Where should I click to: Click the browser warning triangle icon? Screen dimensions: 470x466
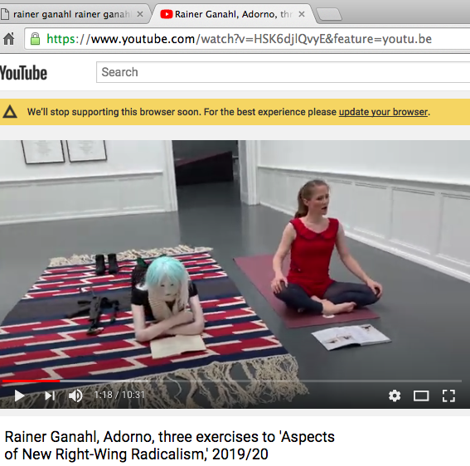coord(10,112)
